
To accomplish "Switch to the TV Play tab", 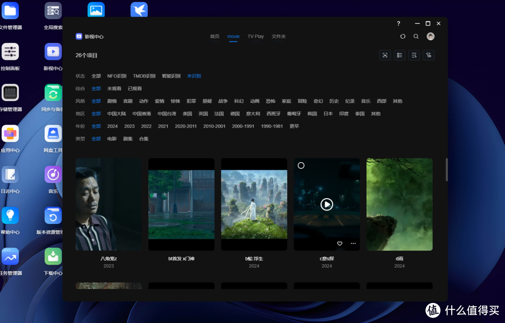I will click(x=255, y=36).
